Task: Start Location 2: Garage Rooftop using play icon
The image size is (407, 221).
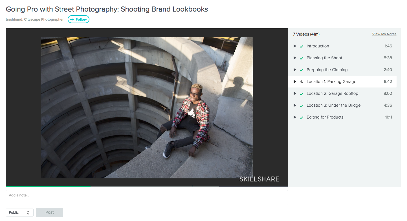Action: 295,93
